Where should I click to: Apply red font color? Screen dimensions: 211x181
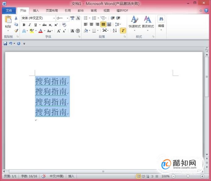tap(41, 31)
